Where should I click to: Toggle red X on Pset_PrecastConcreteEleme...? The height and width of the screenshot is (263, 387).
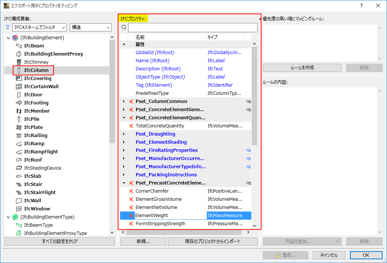(x=131, y=183)
